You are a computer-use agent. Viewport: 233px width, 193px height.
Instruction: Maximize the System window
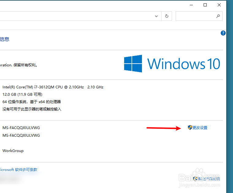pos(205,5)
